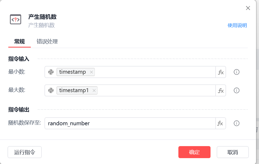The width and height of the screenshot is (259, 164).
Task: Click the 运行指令 button
Action: tap(25, 152)
